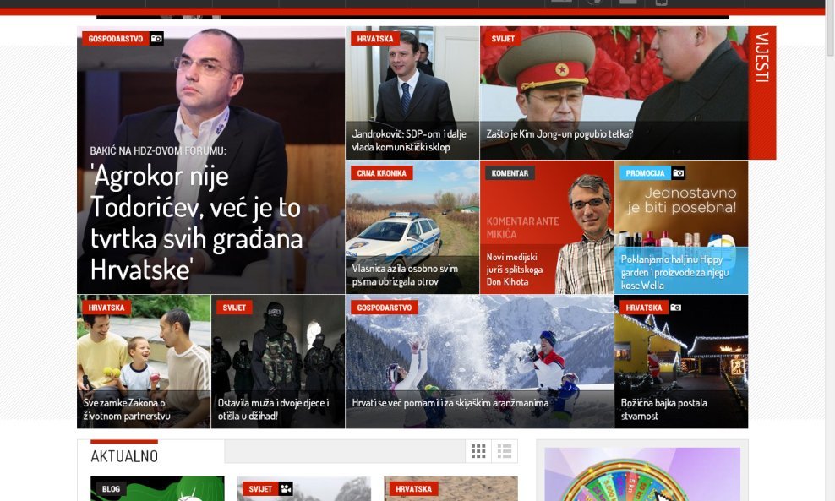
Task: Click camera icon next to Promocija tag
Action: pyautogui.click(x=679, y=173)
